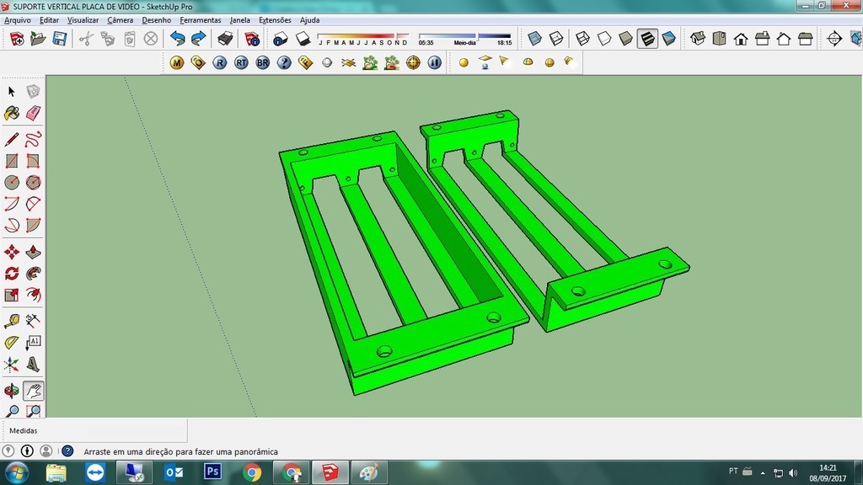Open the Extensões menu
The height and width of the screenshot is (485, 863).
click(x=275, y=19)
